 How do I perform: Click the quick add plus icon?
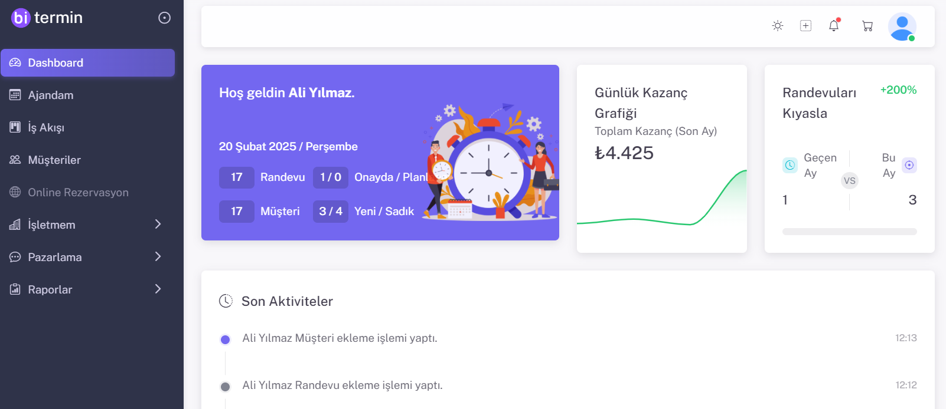coord(805,26)
